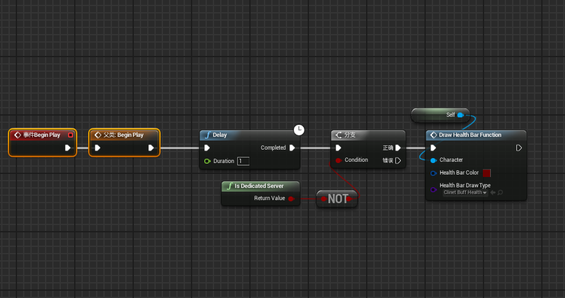Image resolution: width=565 pixels, height=298 pixels.
Task: Open the red Health Bar Color swatch
Action: (487, 173)
